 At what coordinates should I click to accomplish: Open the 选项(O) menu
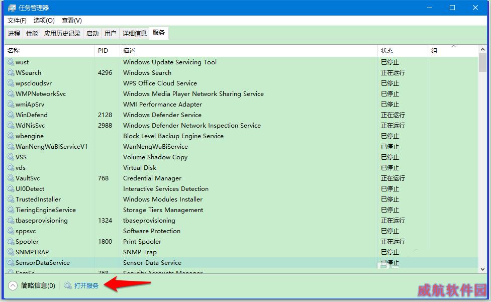click(x=44, y=21)
